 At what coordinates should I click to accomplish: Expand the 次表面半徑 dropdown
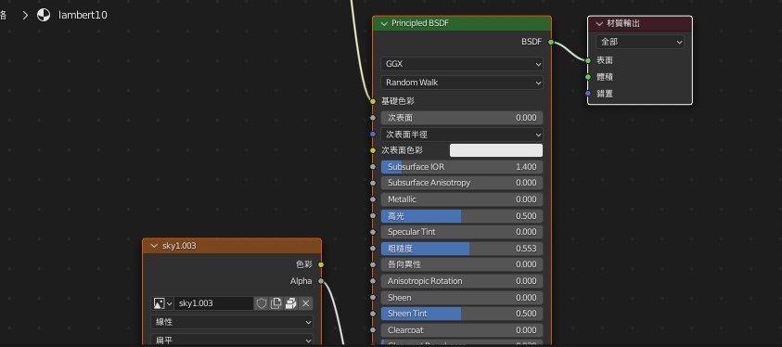pyautogui.click(x=462, y=135)
